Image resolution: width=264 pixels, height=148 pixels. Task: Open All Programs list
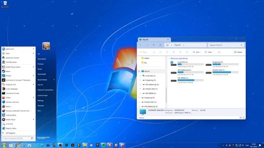pyautogui.click(x=18, y=133)
